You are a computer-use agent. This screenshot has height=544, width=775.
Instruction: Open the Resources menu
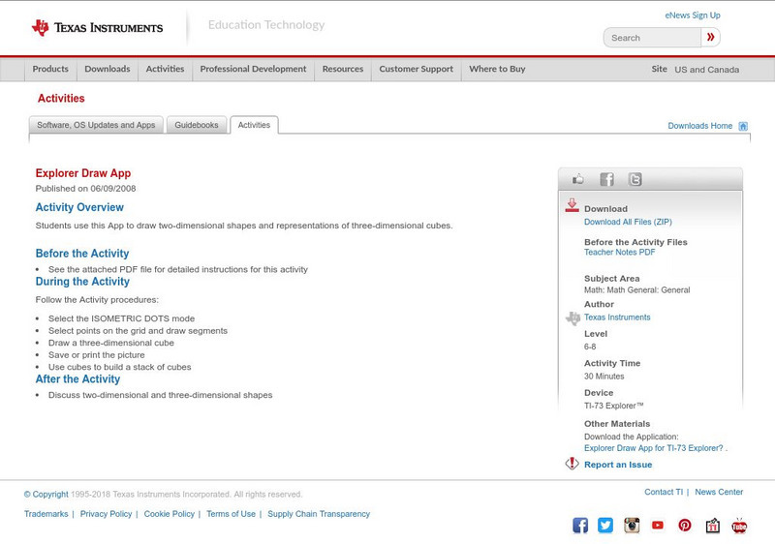pyautogui.click(x=343, y=69)
